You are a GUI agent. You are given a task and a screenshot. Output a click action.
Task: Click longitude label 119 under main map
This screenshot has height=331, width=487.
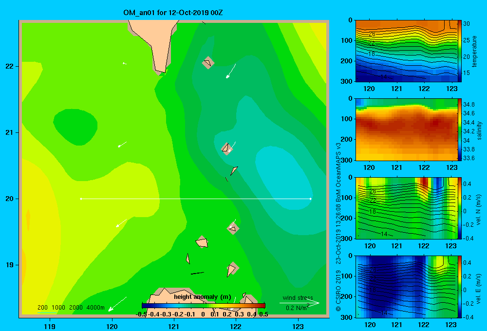(x=50, y=326)
